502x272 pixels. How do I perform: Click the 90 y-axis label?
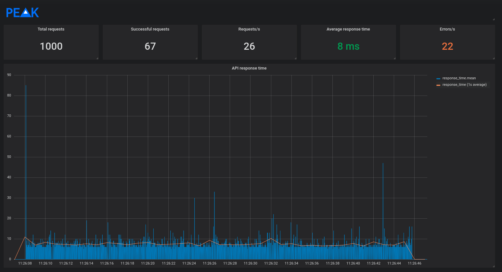pyautogui.click(x=9, y=75)
